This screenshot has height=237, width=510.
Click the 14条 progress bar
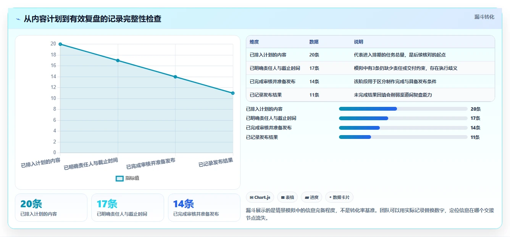403,128
